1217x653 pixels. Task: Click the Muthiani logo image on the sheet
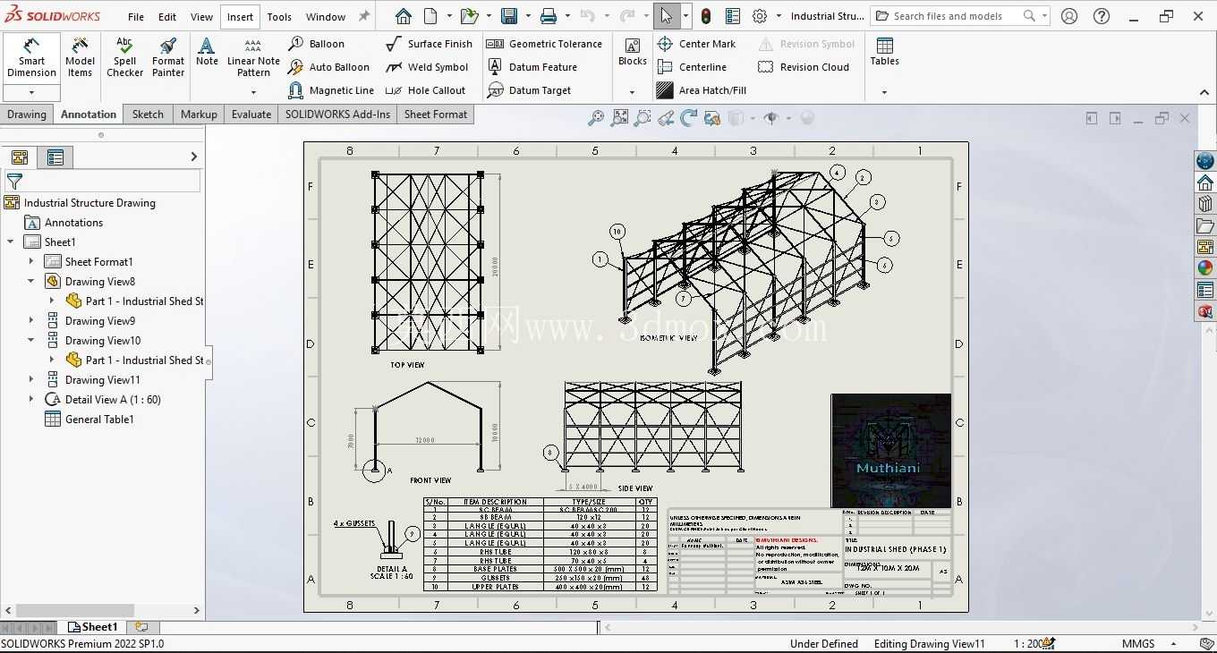click(890, 451)
